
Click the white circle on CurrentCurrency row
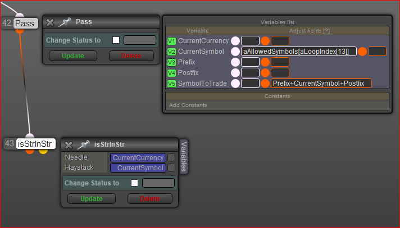pos(235,41)
